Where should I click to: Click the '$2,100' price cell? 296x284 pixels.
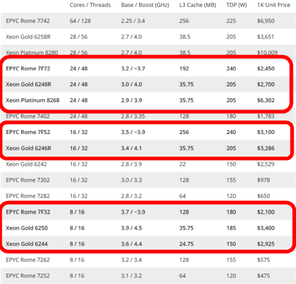[x=265, y=212]
